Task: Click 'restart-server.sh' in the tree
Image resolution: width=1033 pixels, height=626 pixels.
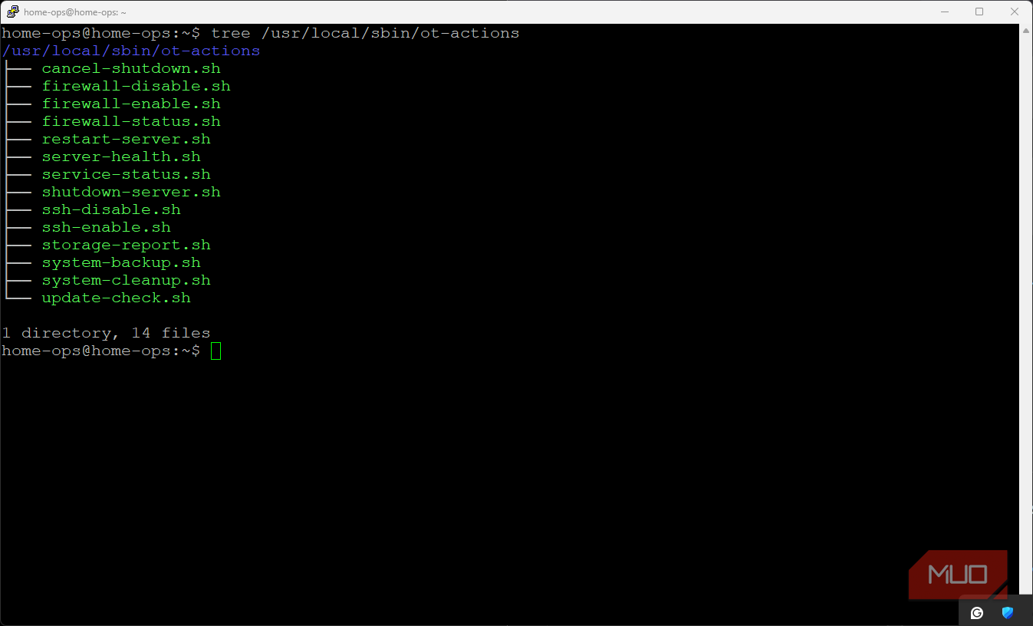Action: [126, 139]
